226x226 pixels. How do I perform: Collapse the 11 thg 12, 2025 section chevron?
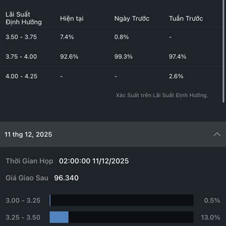click(x=217, y=134)
